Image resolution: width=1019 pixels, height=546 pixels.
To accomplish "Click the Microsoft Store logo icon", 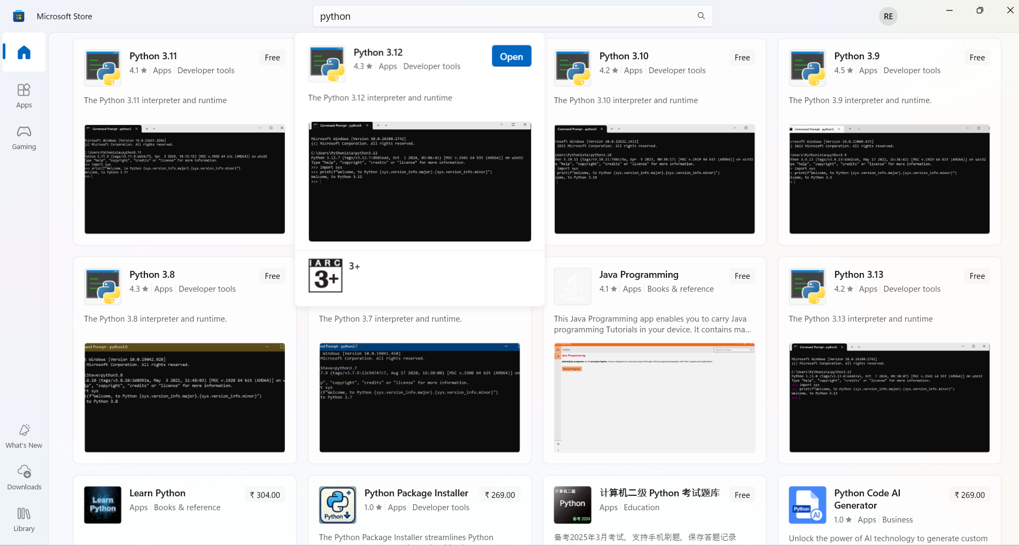I will [x=19, y=16].
